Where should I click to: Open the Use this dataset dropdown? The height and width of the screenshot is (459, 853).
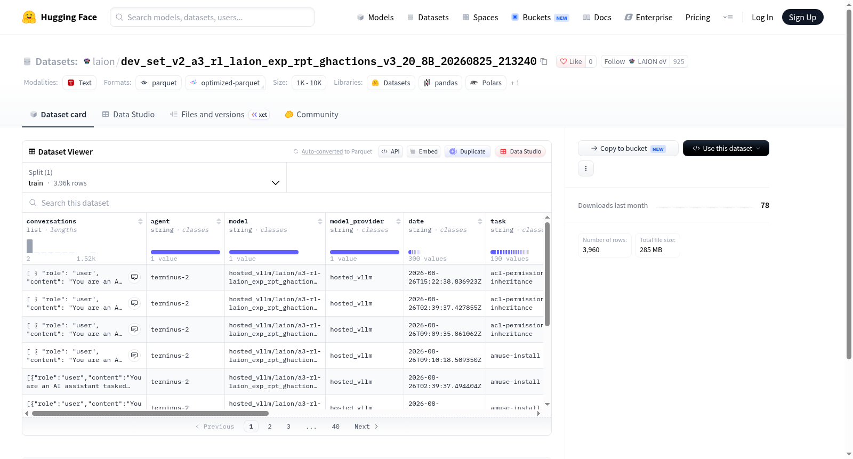click(726, 148)
